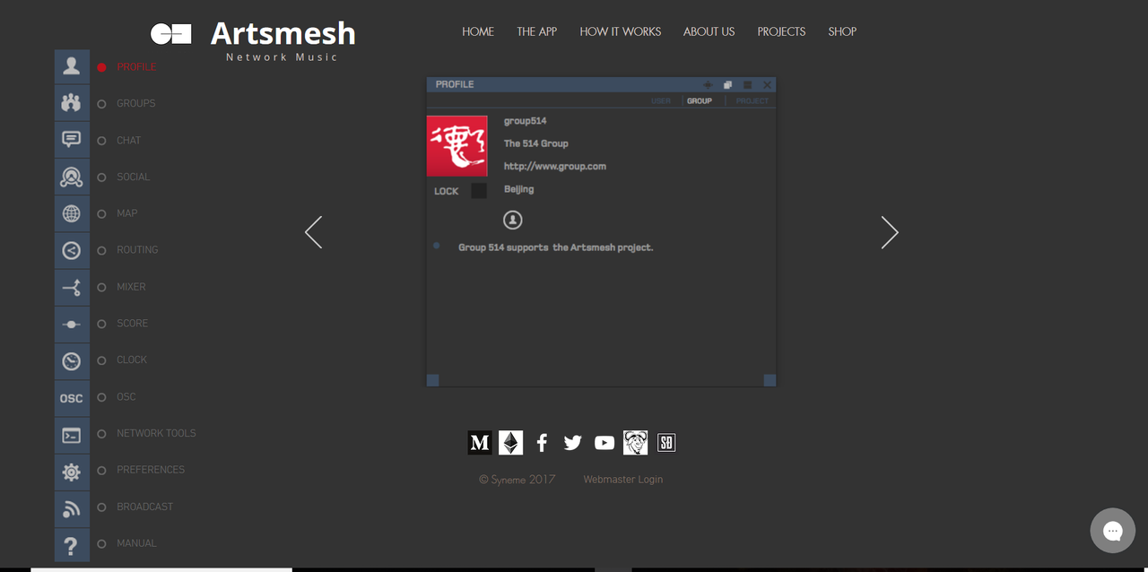Click the OSC text label
The width and height of the screenshot is (1148, 572).
click(126, 396)
